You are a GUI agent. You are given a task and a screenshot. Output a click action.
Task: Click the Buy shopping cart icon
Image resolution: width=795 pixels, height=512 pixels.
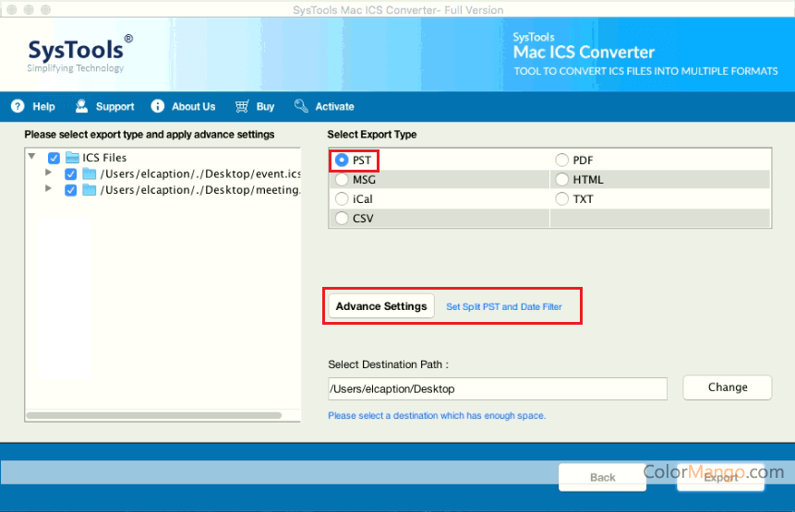click(242, 106)
